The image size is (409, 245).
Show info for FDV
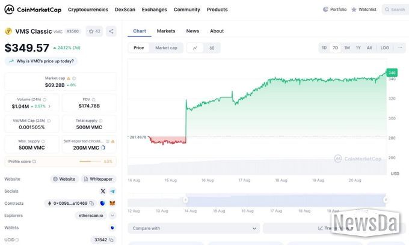pyautogui.click(x=94, y=100)
